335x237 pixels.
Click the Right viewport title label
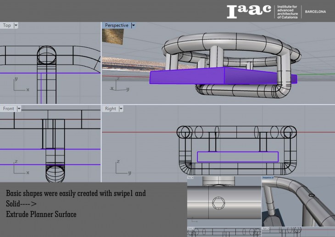(111, 109)
